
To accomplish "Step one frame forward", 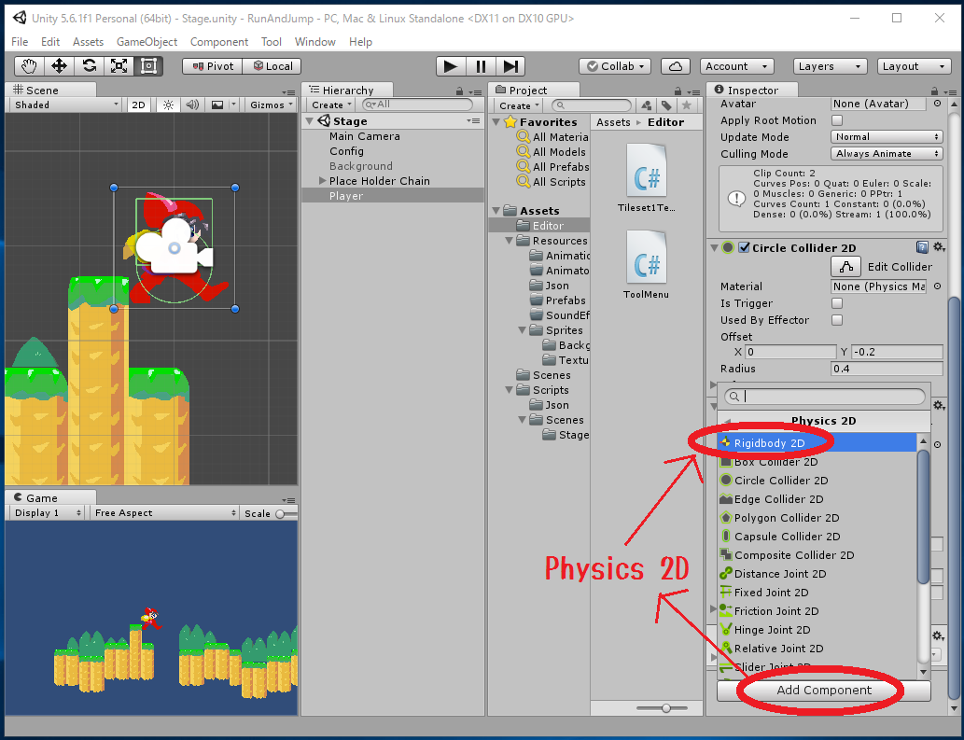I will click(510, 65).
